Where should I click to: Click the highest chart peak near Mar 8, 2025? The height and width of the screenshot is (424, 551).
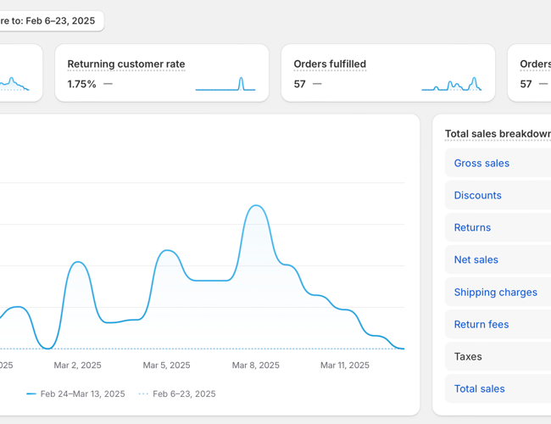(x=254, y=205)
